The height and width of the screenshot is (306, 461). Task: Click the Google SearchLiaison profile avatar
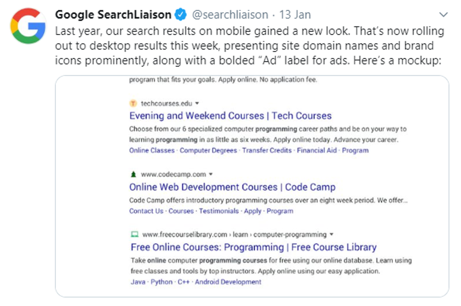tap(28, 26)
